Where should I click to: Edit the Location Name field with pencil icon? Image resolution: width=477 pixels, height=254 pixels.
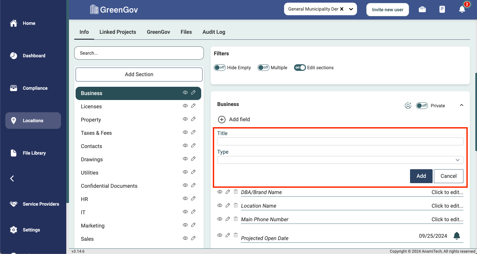tap(228, 205)
